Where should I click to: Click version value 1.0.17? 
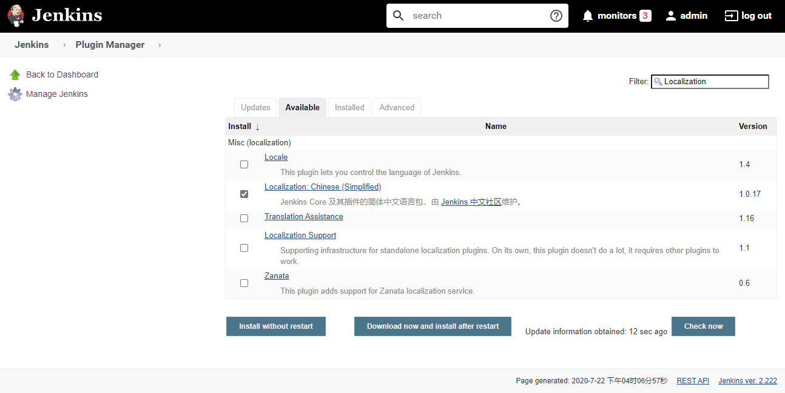click(750, 194)
